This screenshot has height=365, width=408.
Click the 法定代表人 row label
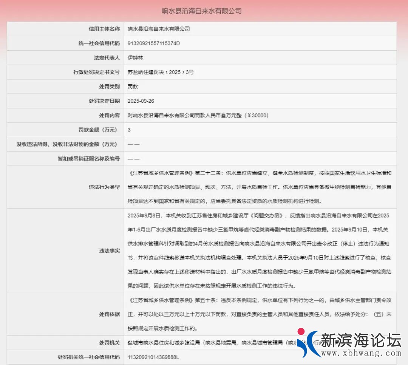(107, 58)
